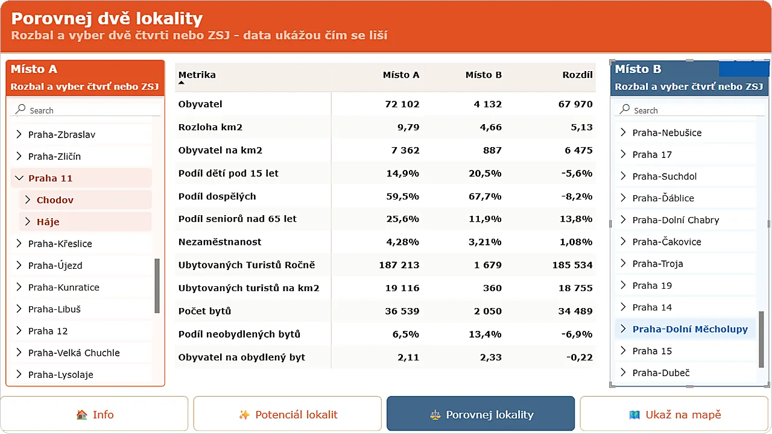Collapse the Praha 11 tree node

(x=19, y=178)
